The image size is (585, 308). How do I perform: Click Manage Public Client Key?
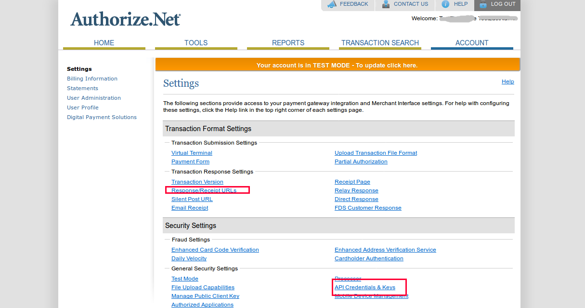pyautogui.click(x=205, y=296)
